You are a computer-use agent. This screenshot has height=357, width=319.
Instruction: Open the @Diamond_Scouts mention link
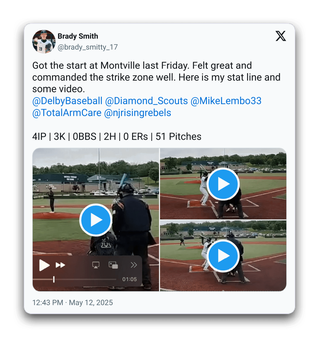click(x=147, y=101)
